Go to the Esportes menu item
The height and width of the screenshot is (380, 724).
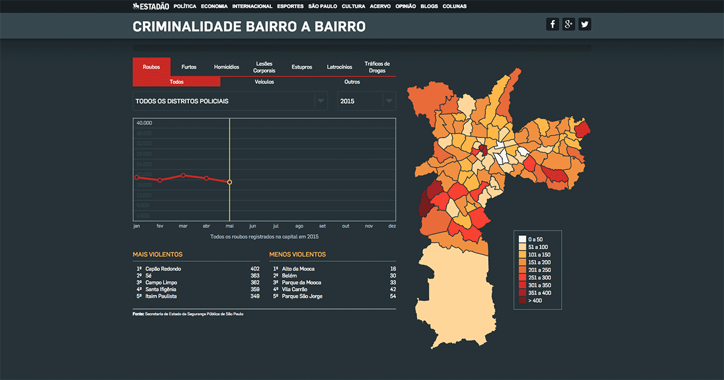290,6
